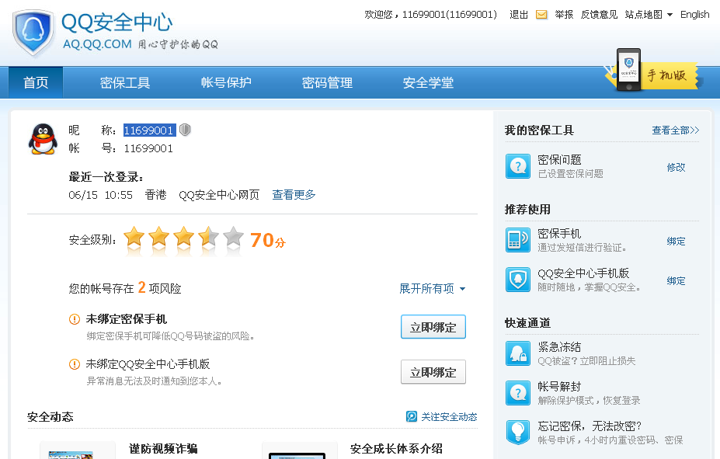Click the gray shield badge beside nickname

pyautogui.click(x=185, y=130)
